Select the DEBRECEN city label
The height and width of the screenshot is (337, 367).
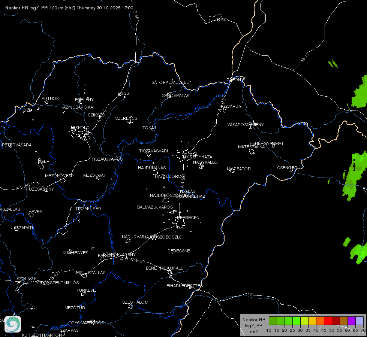(188, 218)
